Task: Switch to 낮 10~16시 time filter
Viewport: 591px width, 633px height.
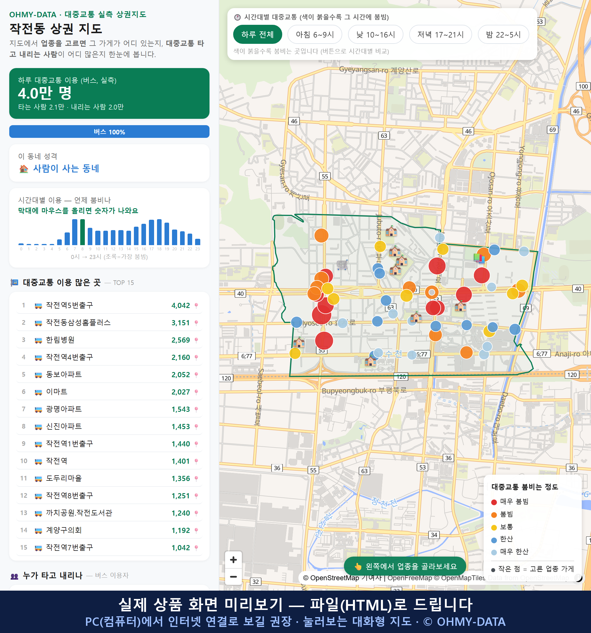Action: pos(375,34)
